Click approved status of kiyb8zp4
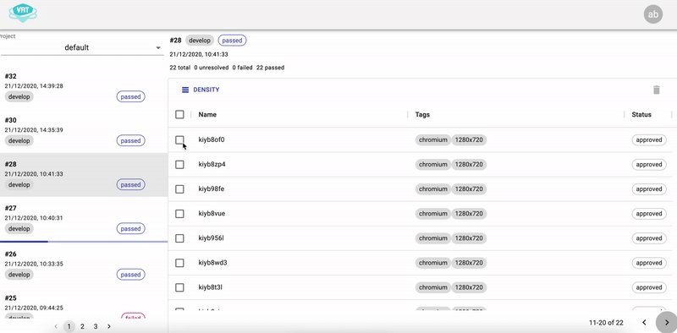This screenshot has width=677, height=333. (x=649, y=164)
